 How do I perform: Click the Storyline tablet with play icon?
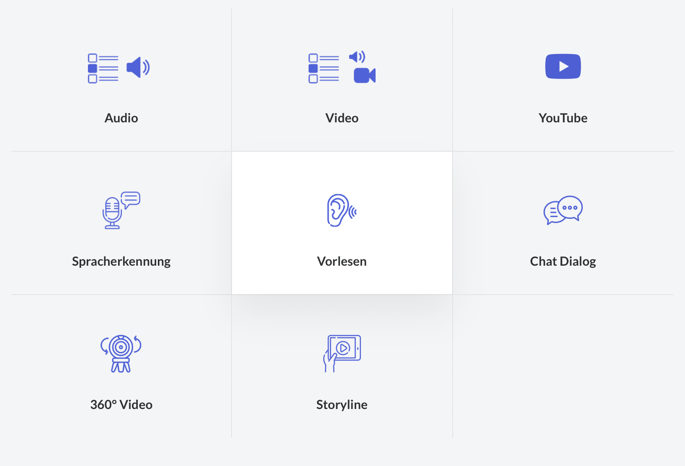point(342,353)
